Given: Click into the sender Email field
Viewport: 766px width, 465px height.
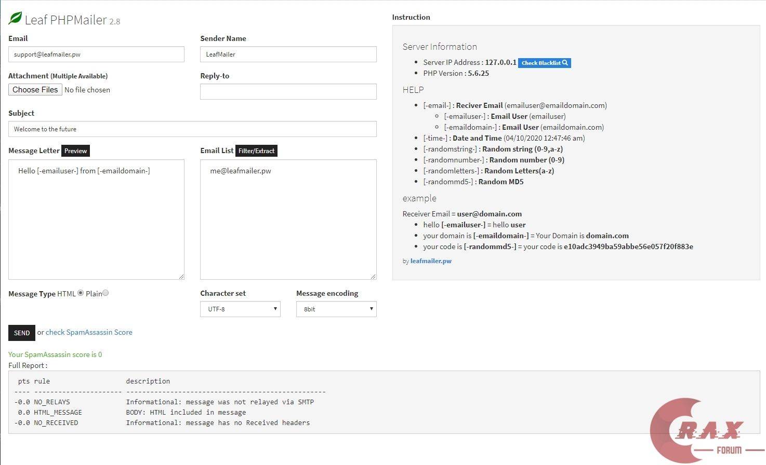Looking at the screenshot, I should coord(96,54).
